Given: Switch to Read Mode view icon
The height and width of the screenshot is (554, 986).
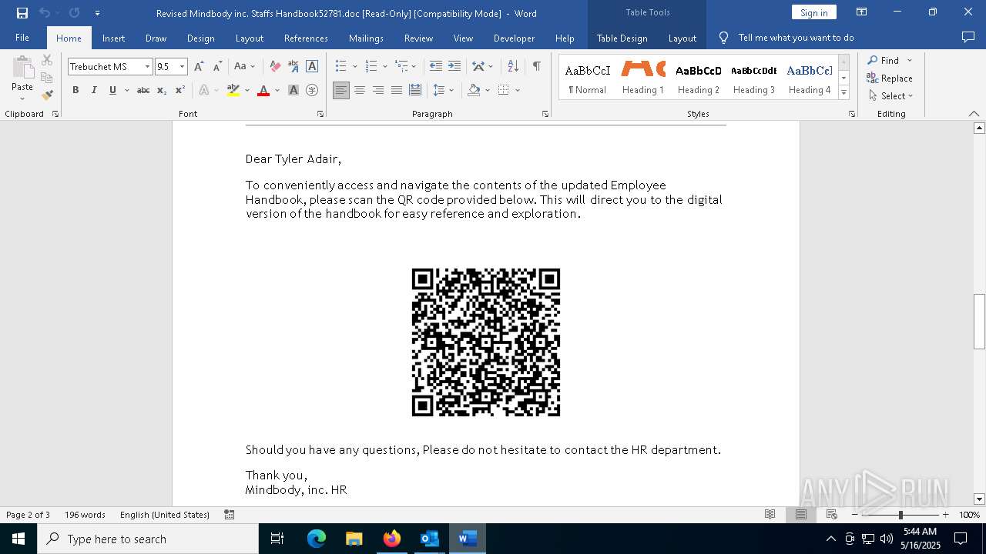Looking at the screenshot, I should pyautogui.click(x=770, y=515).
